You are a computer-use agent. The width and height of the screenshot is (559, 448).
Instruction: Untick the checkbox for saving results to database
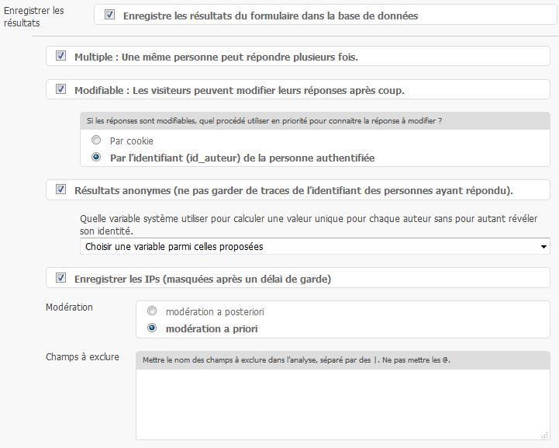pyautogui.click(x=109, y=15)
